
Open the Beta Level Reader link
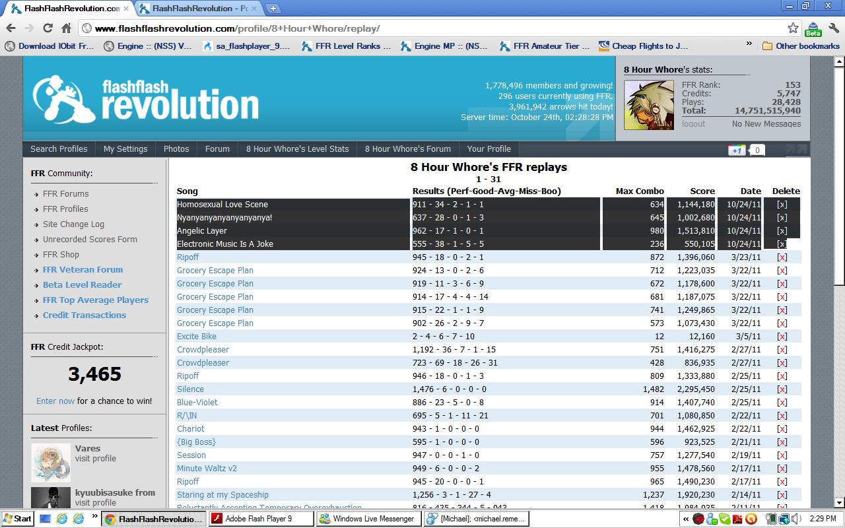pos(82,285)
